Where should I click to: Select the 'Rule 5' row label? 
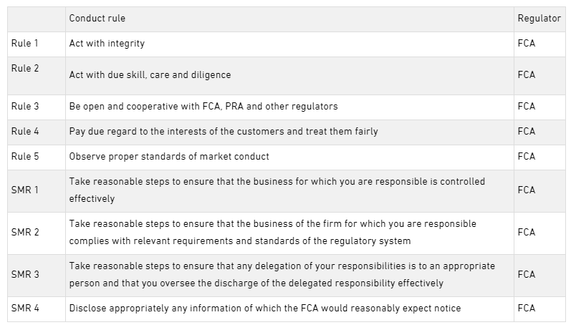25,156
